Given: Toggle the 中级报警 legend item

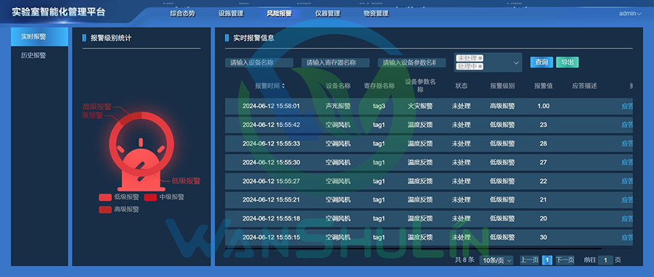Looking at the screenshot, I should (164, 197).
